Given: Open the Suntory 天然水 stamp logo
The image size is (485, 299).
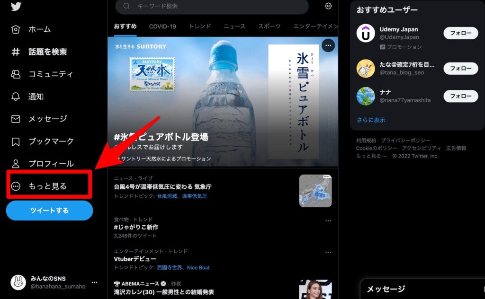Looking at the screenshot, I should [x=152, y=74].
